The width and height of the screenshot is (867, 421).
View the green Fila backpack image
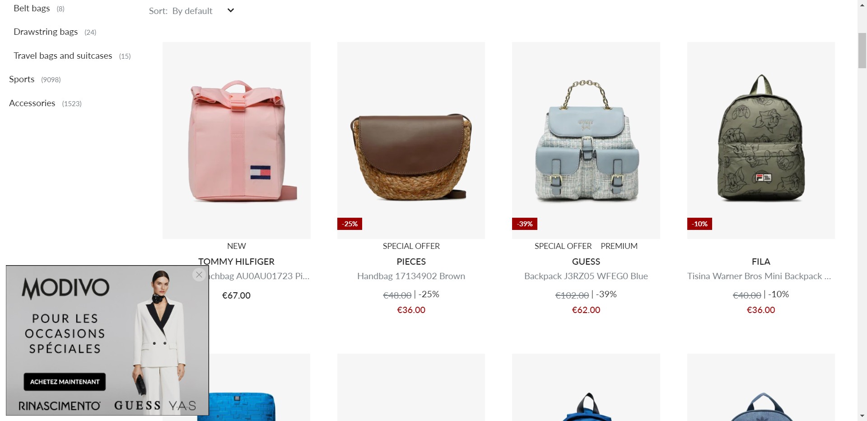point(761,140)
